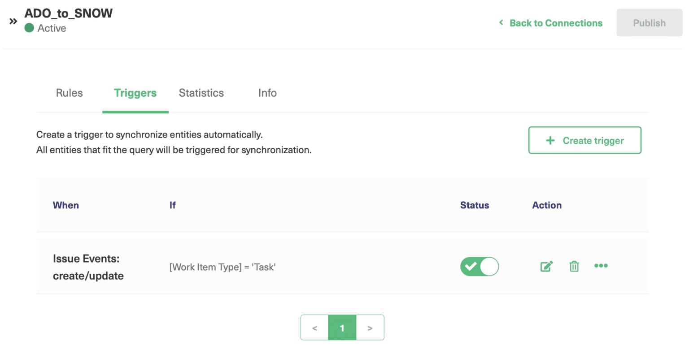This screenshot has height=362, width=689.
Task: Open the edit trigger pencil icon
Action: click(x=546, y=266)
